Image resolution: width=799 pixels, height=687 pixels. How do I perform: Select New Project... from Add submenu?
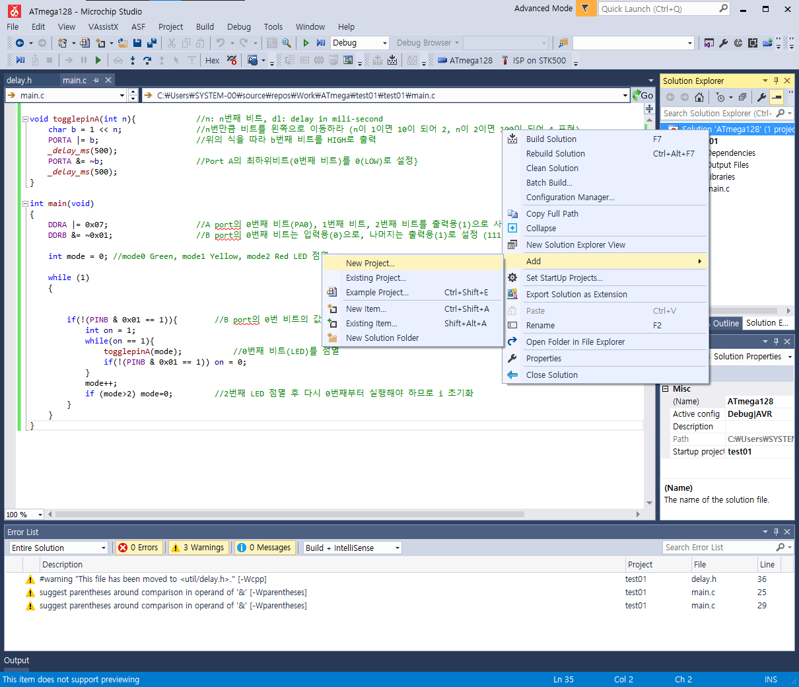(x=370, y=263)
